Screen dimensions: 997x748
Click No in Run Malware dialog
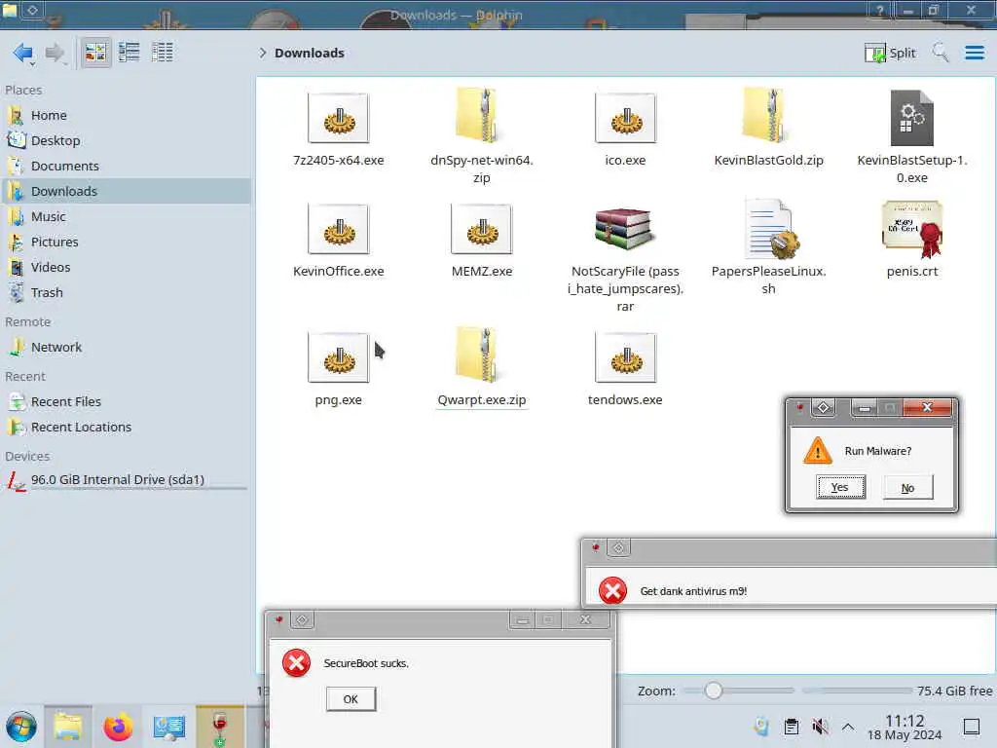coord(907,488)
